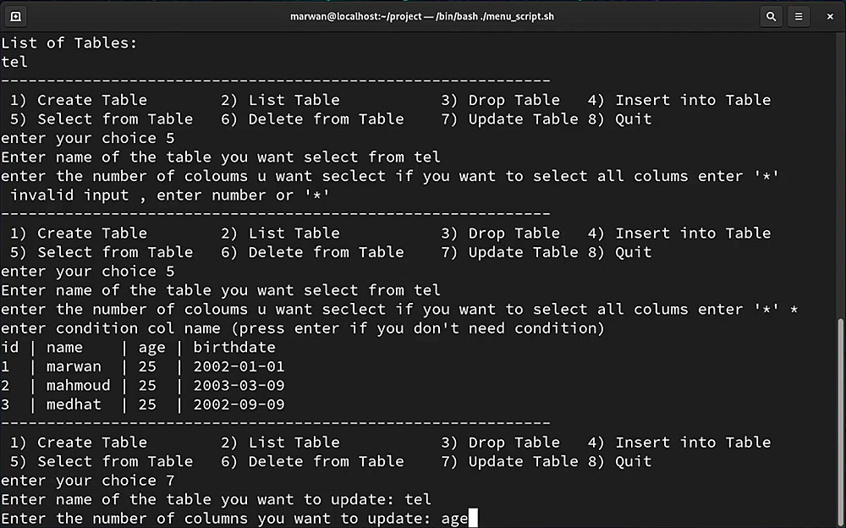Image resolution: width=846 pixels, height=528 pixels.
Task: Click the 'enter your choice 7' line
Action: [x=79, y=481]
